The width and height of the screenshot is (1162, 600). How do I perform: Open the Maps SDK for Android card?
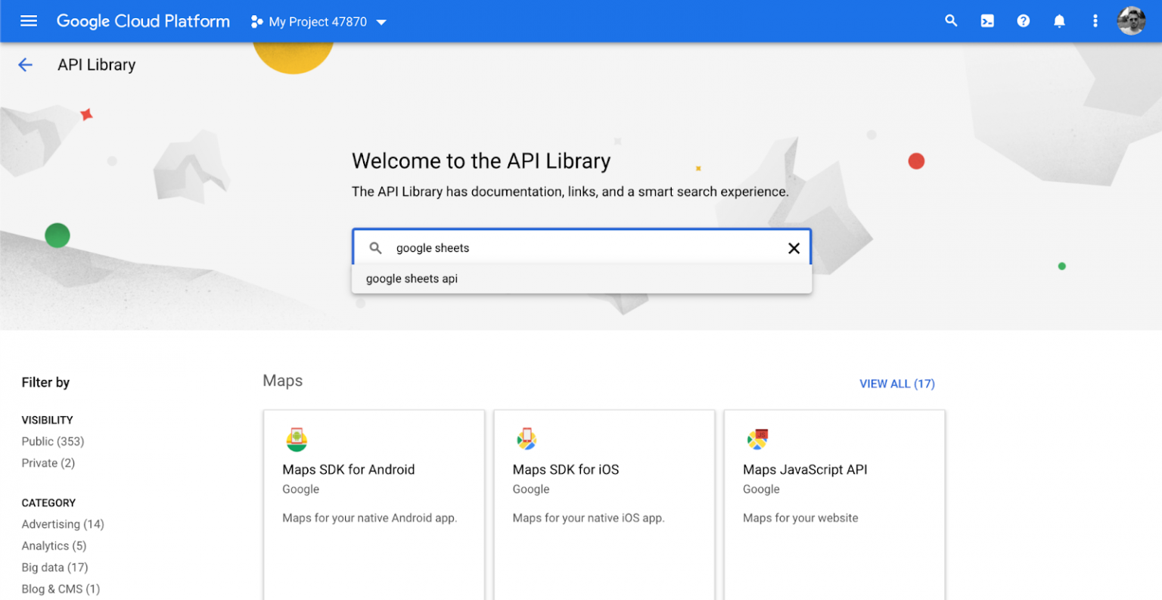pos(374,505)
